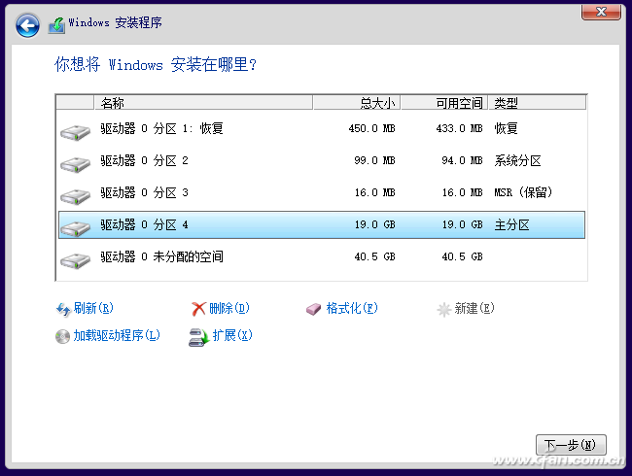Viewport: 632px width, 476px height.
Task: Click the drive icon for 分区 4
Action: click(x=76, y=228)
